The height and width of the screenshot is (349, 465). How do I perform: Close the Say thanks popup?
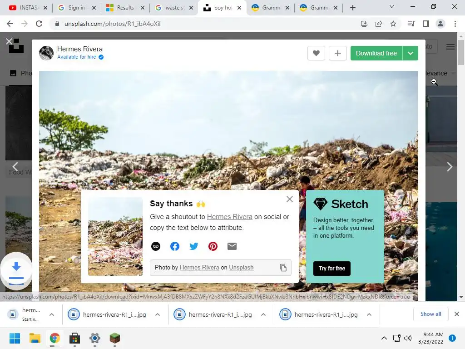coord(290,199)
